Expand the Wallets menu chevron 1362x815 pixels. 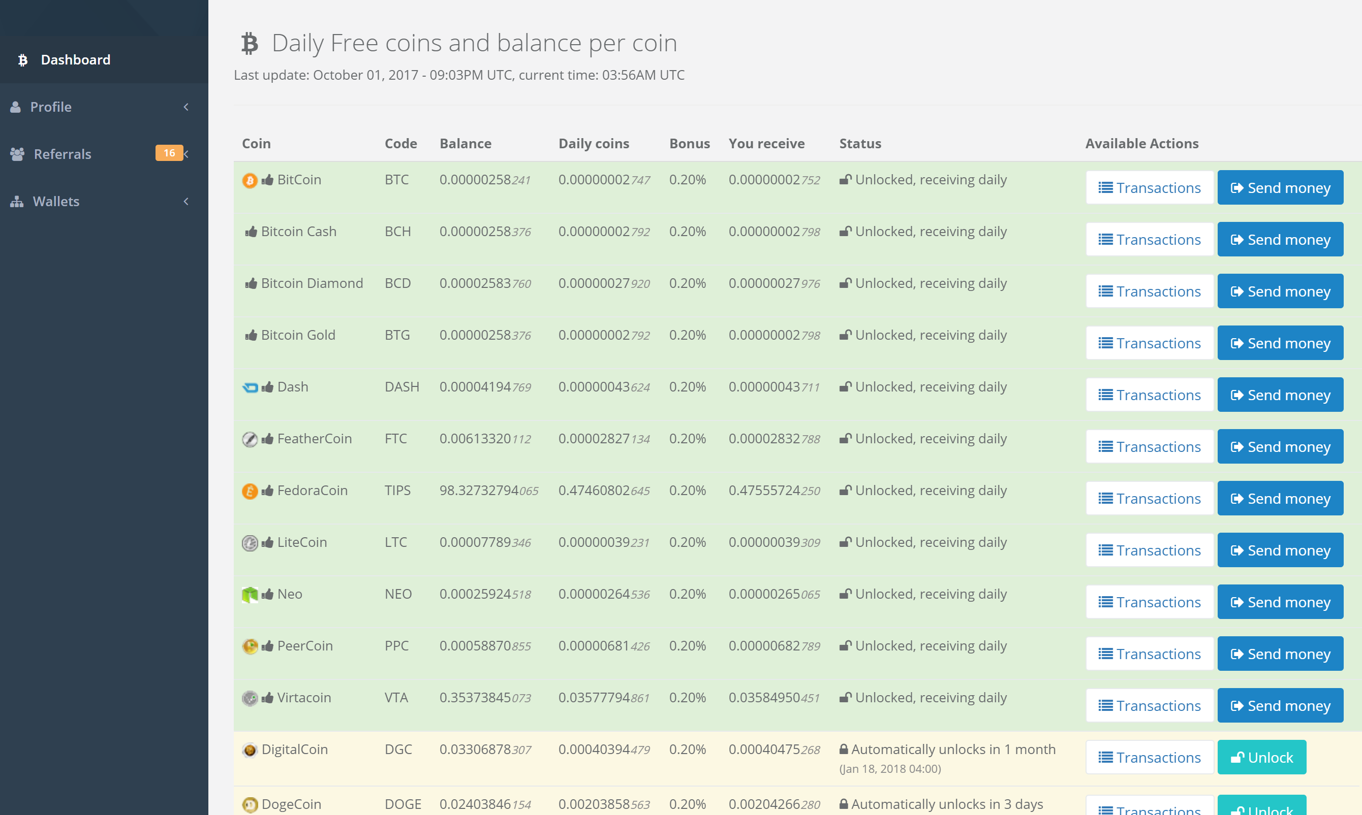tap(187, 202)
